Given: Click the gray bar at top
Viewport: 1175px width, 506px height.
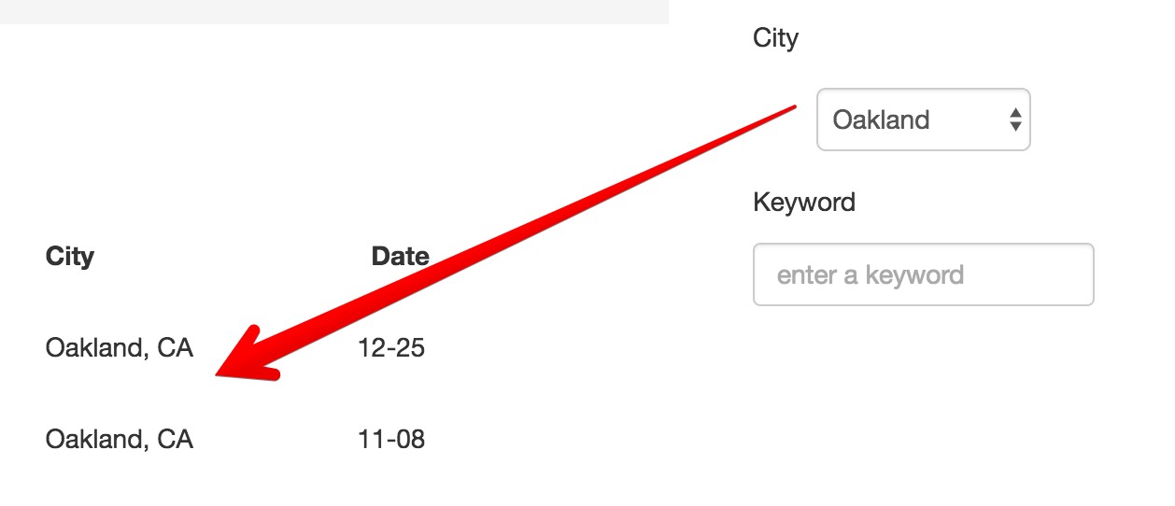Looking at the screenshot, I should 334,11.
